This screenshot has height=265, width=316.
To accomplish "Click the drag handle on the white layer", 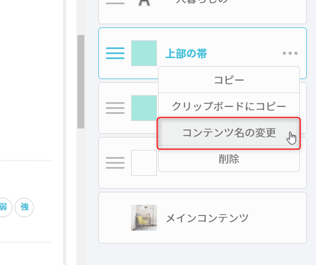I will click(x=115, y=163).
